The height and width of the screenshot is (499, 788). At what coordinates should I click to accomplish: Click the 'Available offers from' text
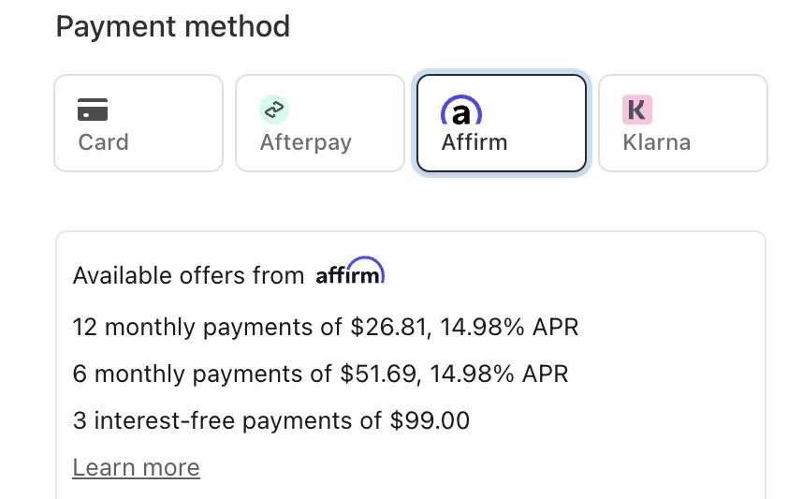pyautogui.click(x=188, y=275)
